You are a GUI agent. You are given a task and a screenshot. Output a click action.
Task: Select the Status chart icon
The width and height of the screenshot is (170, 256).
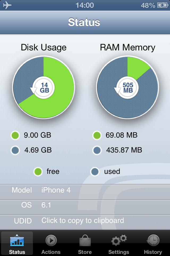point(17,241)
